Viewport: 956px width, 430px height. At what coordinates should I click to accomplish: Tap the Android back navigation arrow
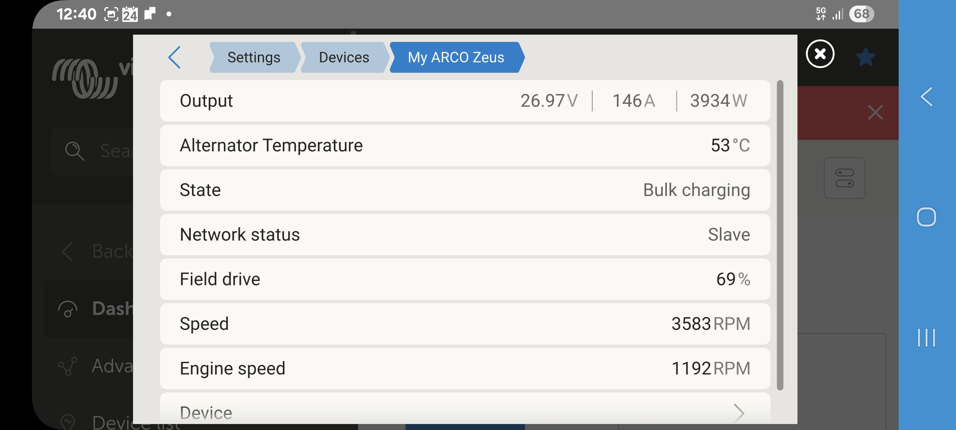tap(927, 97)
